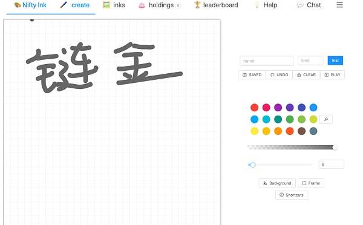Play the drawing with PLAY
363x225 pixels.
(332, 75)
